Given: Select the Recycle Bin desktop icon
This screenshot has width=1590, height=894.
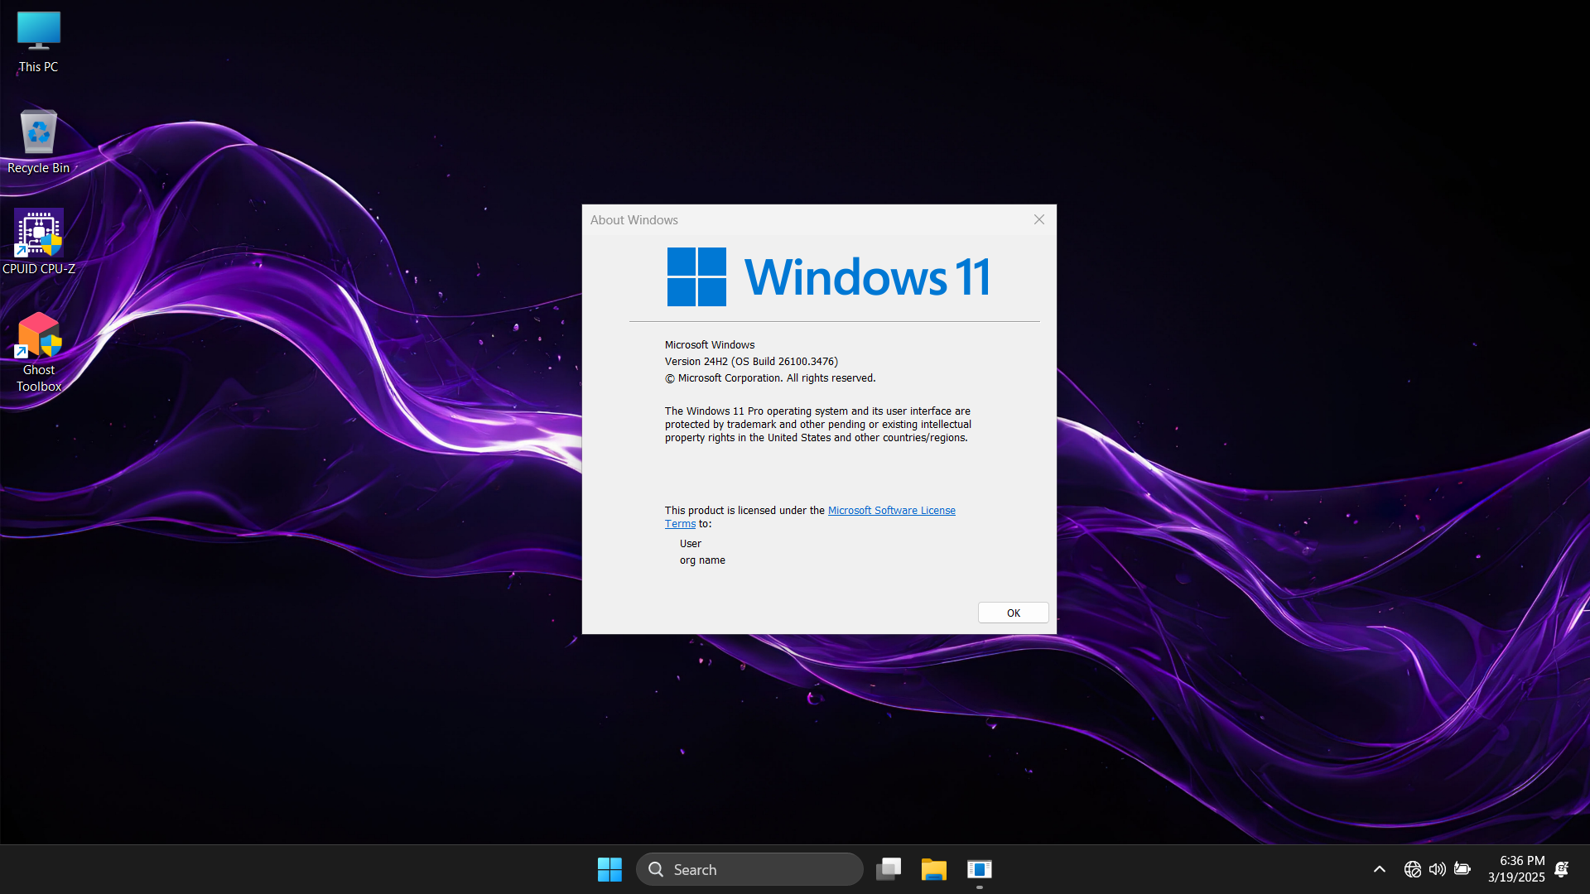Looking at the screenshot, I should [x=38, y=142].
